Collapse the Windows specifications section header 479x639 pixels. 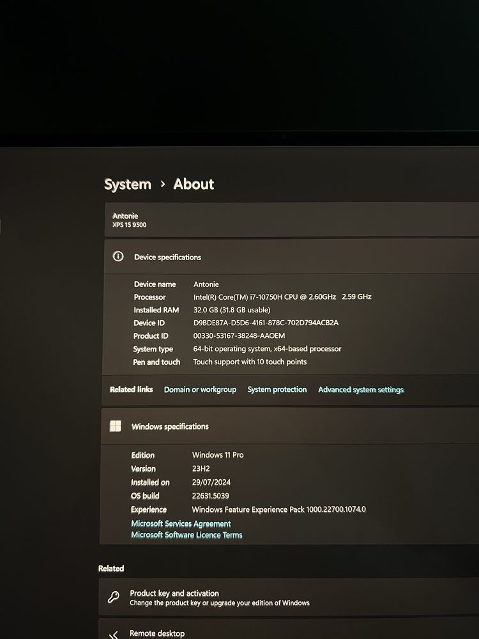pyautogui.click(x=290, y=426)
